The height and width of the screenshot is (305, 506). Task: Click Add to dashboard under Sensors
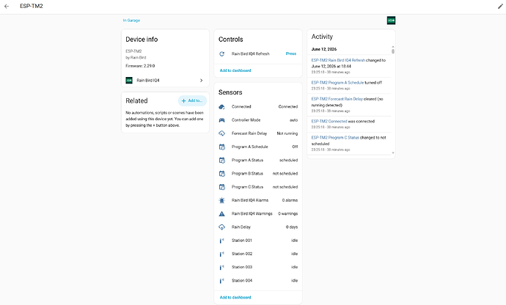pos(235,297)
